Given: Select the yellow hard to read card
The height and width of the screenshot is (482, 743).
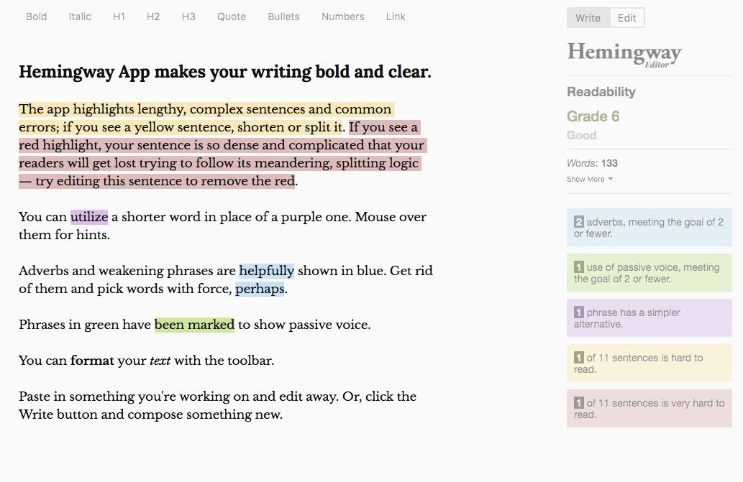Looking at the screenshot, I should coord(649,363).
